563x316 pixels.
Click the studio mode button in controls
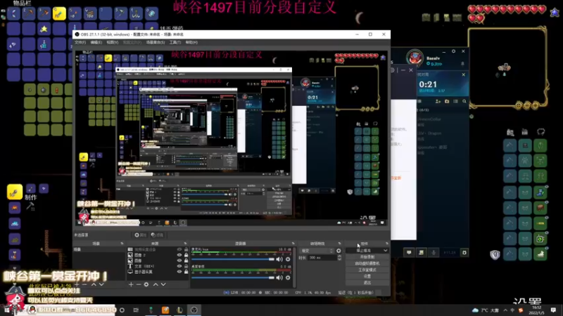(x=367, y=270)
